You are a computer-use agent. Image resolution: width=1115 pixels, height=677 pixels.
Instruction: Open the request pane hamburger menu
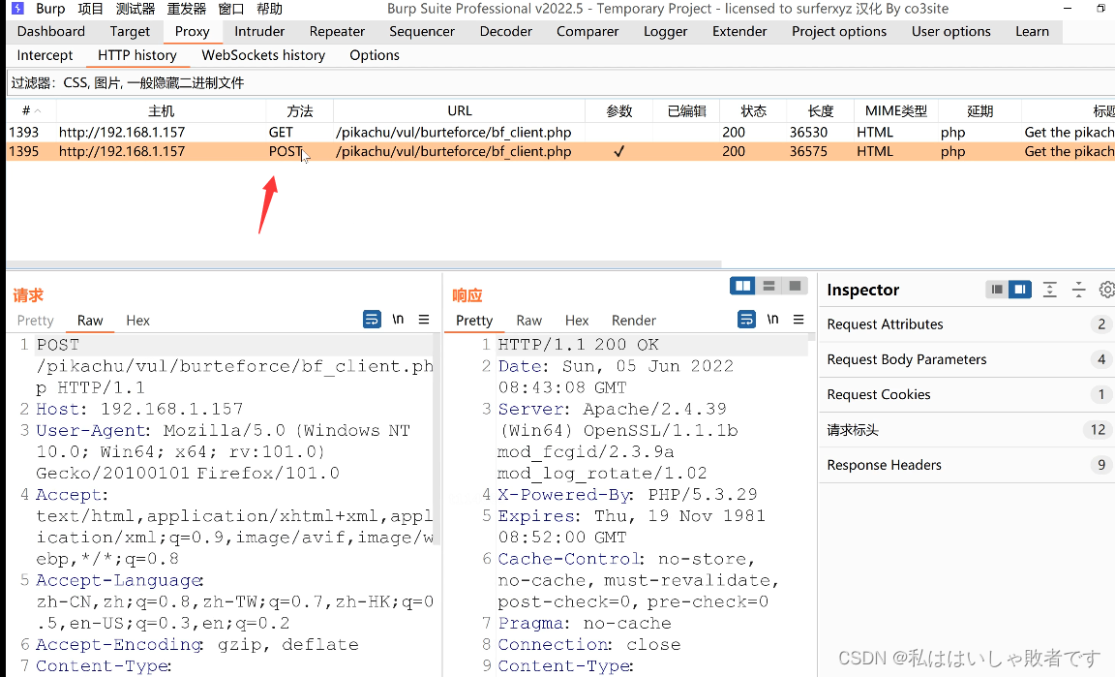click(424, 320)
